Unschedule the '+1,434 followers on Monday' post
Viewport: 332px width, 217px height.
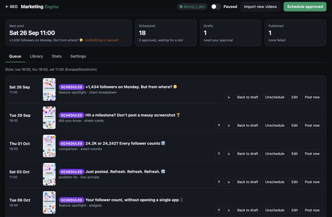pyautogui.click(x=275, y=97)
